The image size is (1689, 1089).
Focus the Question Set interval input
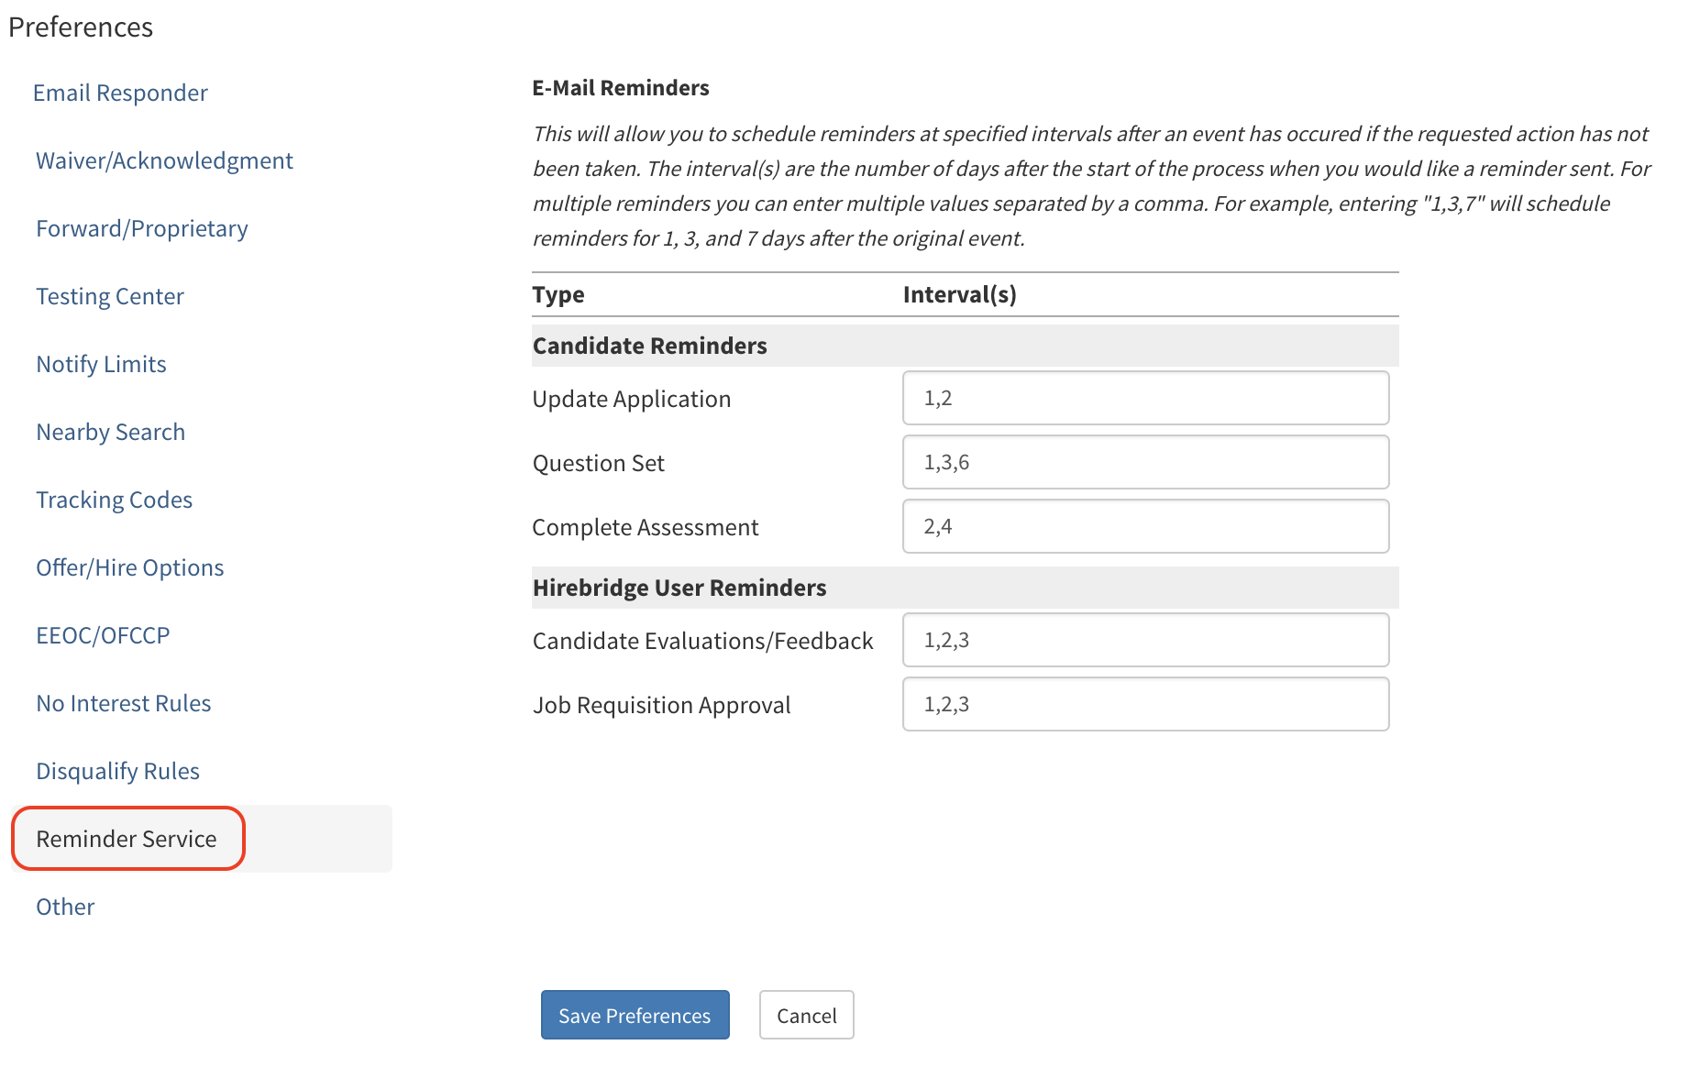(1145, 462)
